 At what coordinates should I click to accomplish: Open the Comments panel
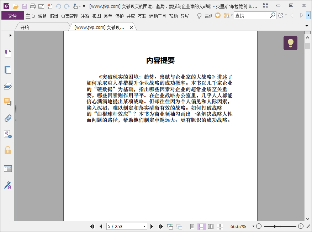pyautogui.click(x=7, y=102)
